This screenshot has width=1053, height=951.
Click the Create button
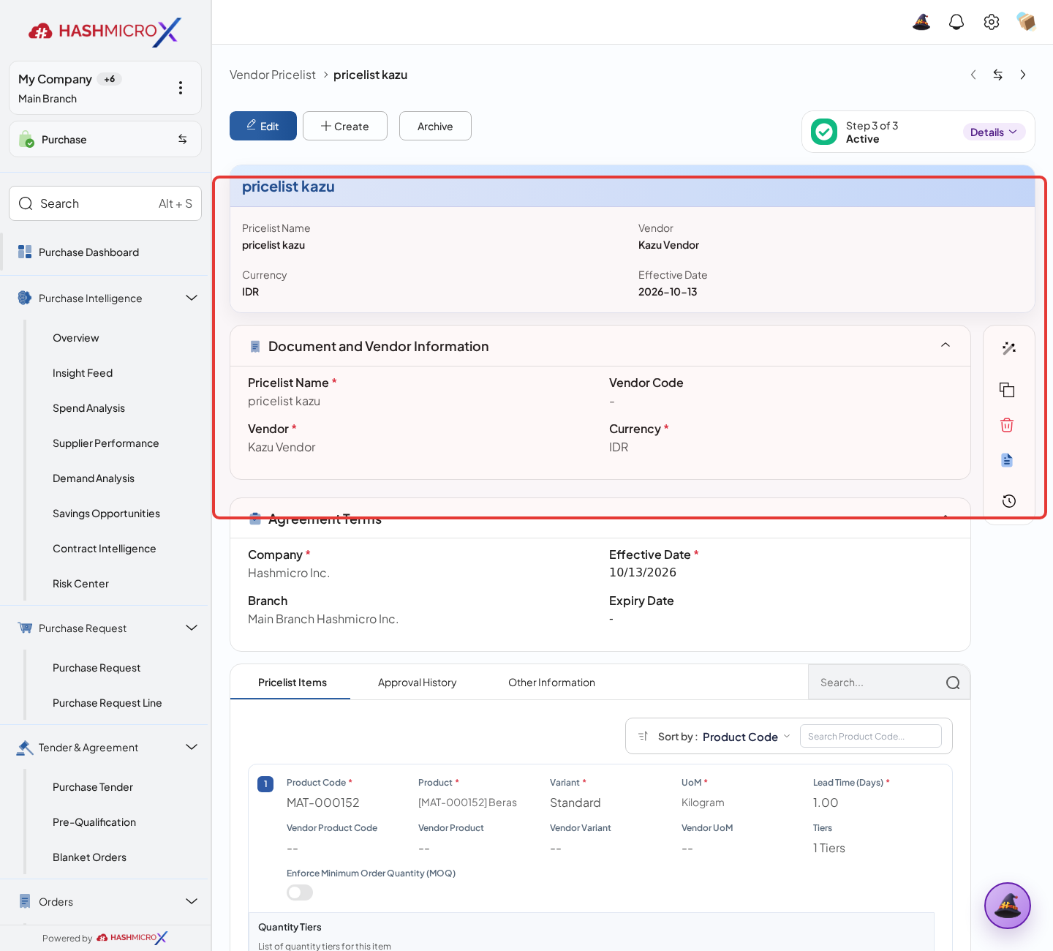tap(345, 126)
